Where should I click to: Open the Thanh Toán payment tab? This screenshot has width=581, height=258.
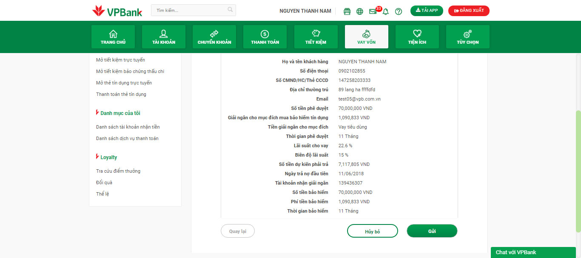265,37
